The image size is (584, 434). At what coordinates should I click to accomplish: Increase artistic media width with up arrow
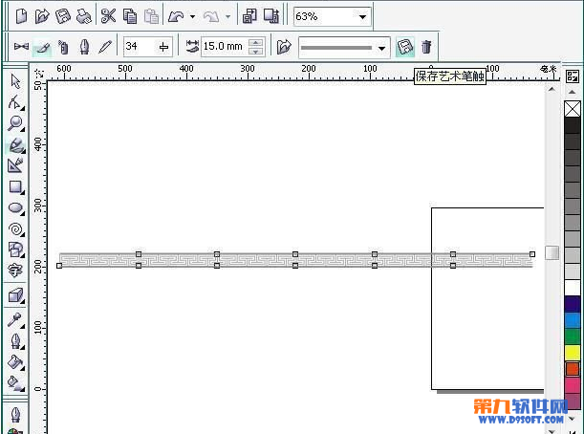[x=255, y=42]
